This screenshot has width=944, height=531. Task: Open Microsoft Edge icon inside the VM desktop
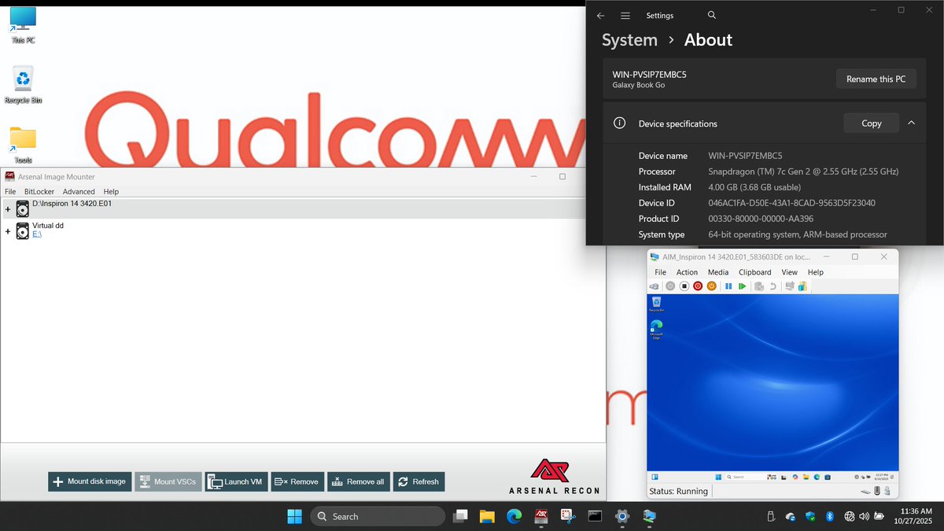tap(656, 329)
